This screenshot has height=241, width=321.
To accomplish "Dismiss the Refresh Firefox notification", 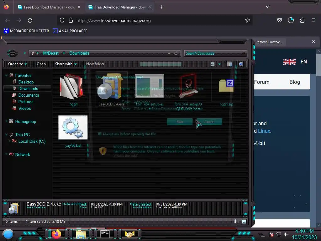I will tap(313, 42).
